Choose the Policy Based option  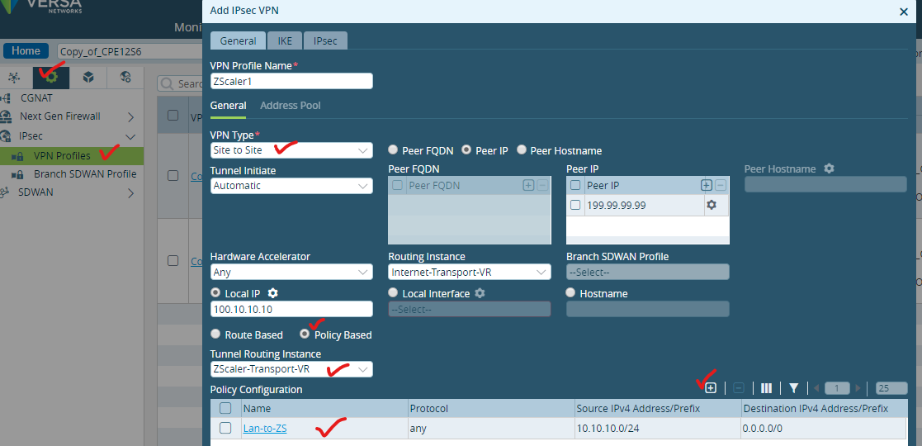(x=305, y=334)
